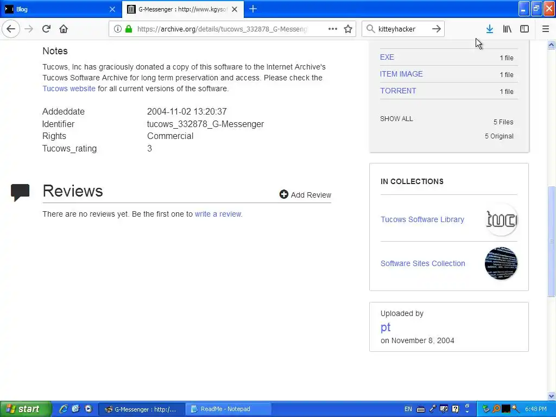Click the language bar help question icon
This screenshot has width=556, height=417.
tap(456, 409)
